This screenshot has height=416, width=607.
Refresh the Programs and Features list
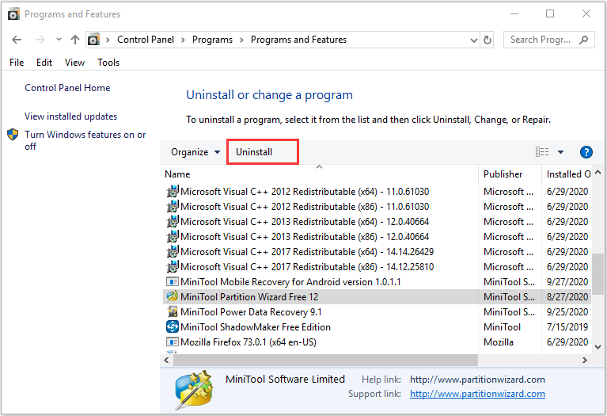pyautogui.click(x=487, y=40)
